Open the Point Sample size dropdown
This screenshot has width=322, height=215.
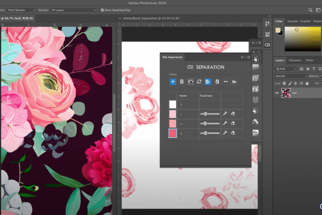click(21, 10)
